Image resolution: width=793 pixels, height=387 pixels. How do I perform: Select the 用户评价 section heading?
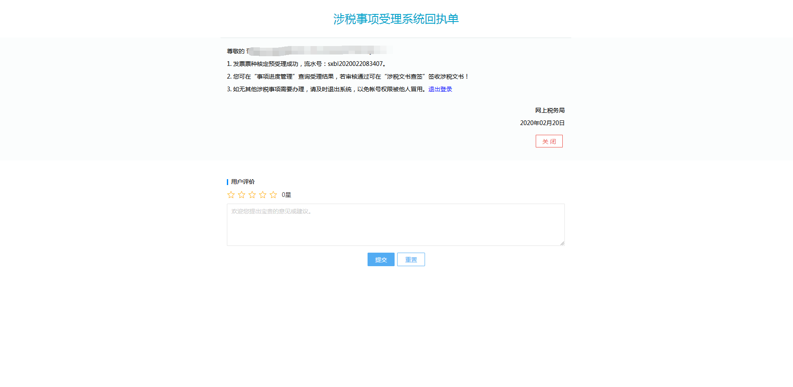click(243, 182)
